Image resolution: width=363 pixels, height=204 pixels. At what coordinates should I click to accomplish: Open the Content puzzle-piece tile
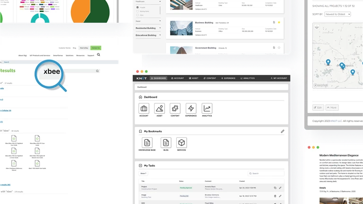coord(175,109)
